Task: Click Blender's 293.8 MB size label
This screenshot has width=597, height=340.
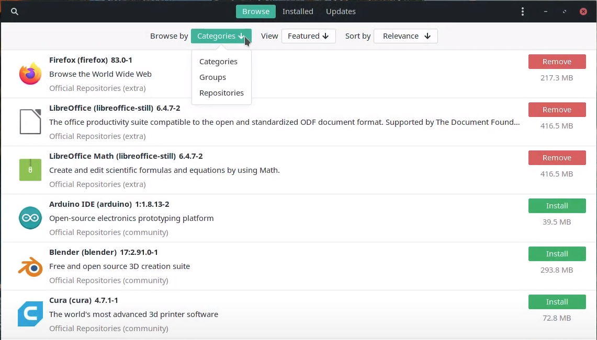Action: click(557, 270)
